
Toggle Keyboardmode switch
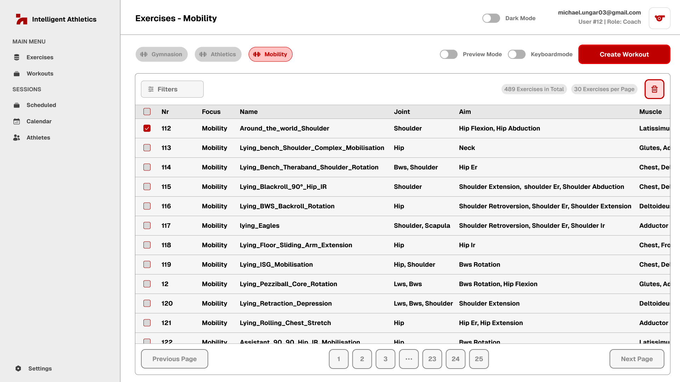coord(516,54)
